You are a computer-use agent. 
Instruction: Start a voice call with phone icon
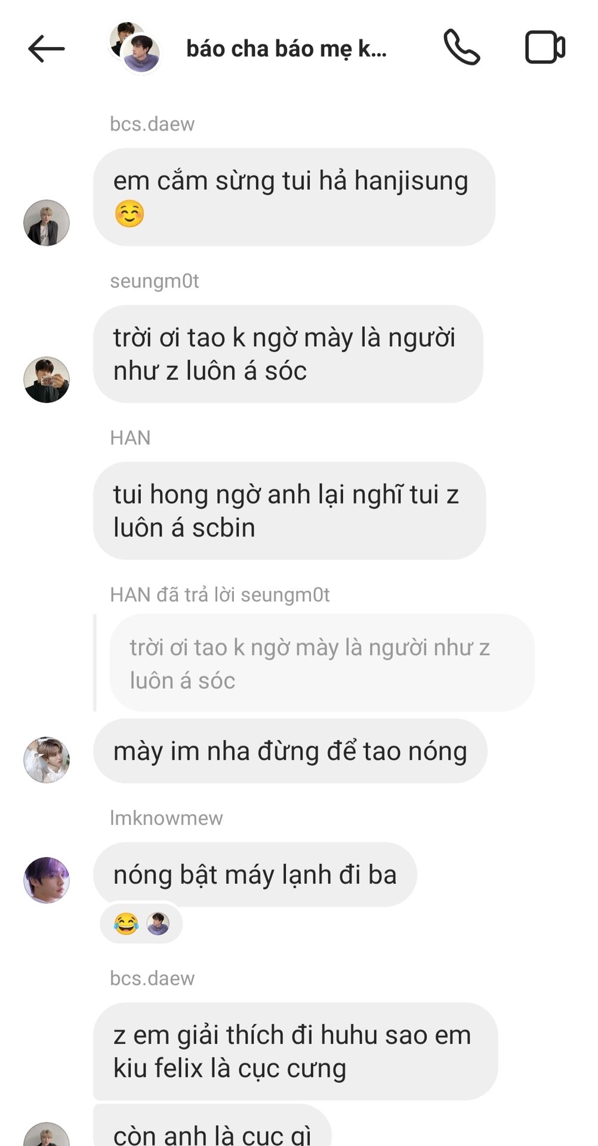click(461, 47)
